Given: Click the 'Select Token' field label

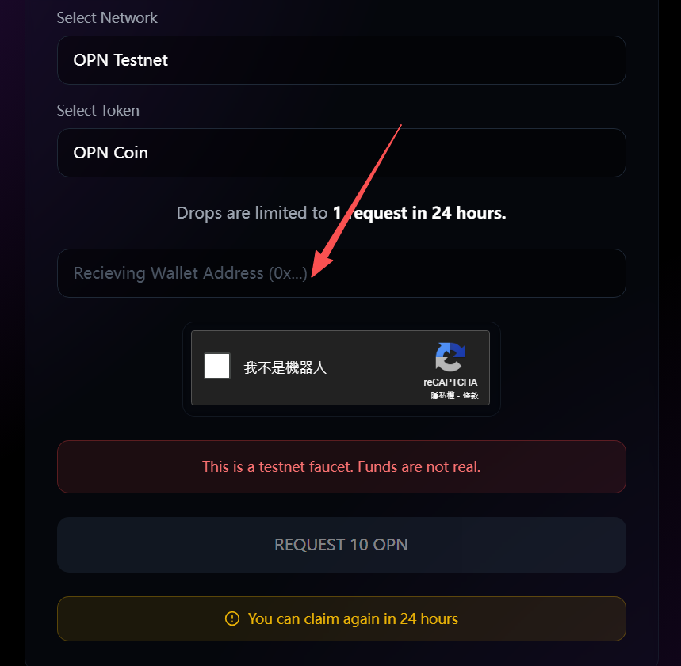Looking at the screenshot, I should tap(98, 110).
